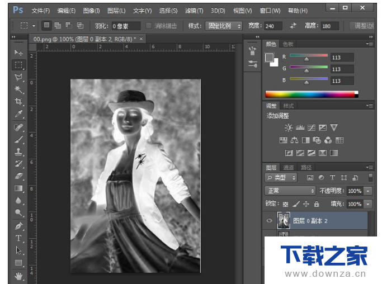Screen dimensions: 382x284
Task: Open the layer filter 类型 dropdown
Action: (281, 178)
